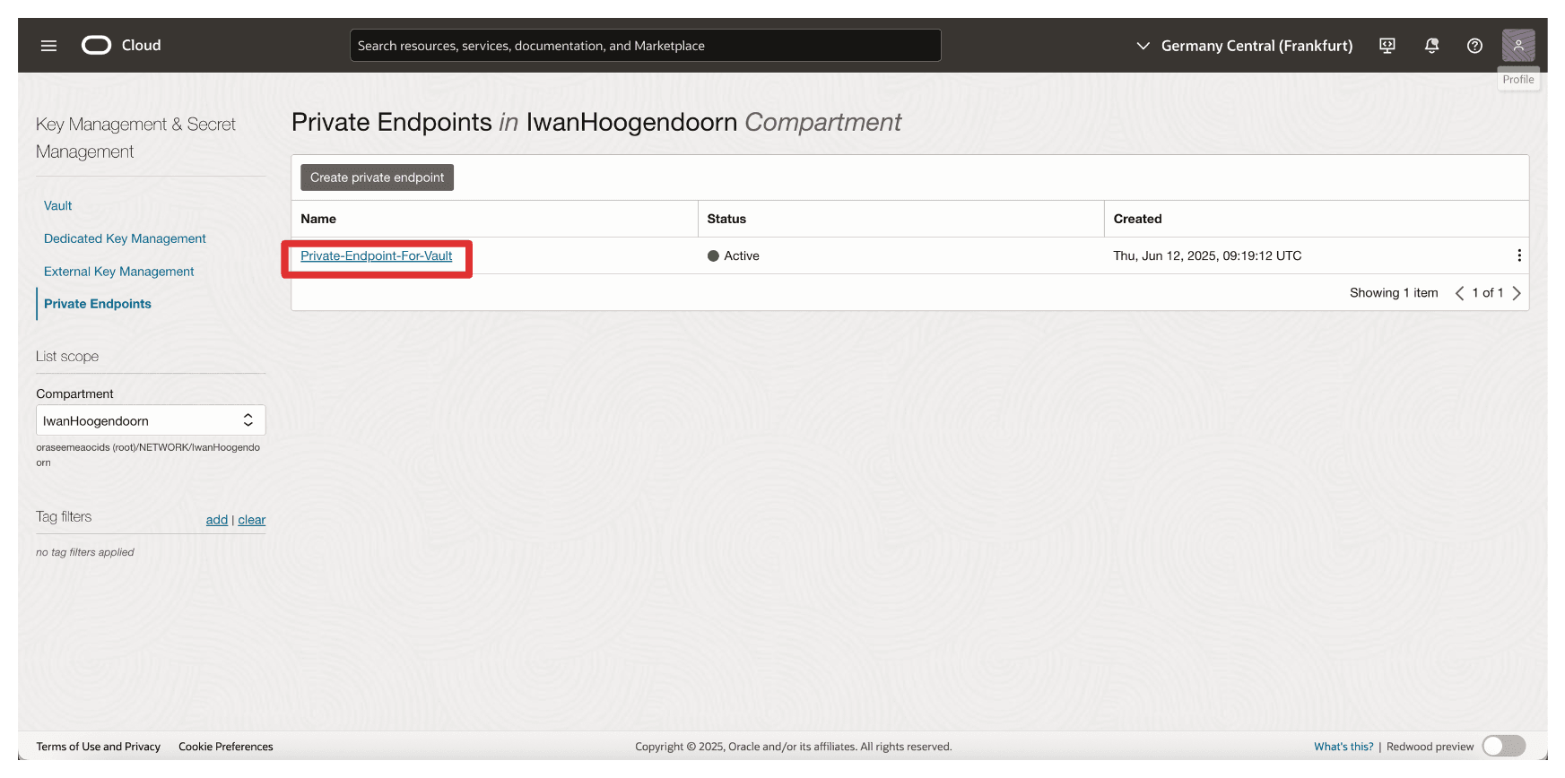Screen dimensions: 1565x778
Task: Open actions menu for Private-Endpoint-For-Vault row
Action: tap(1518, 255)
